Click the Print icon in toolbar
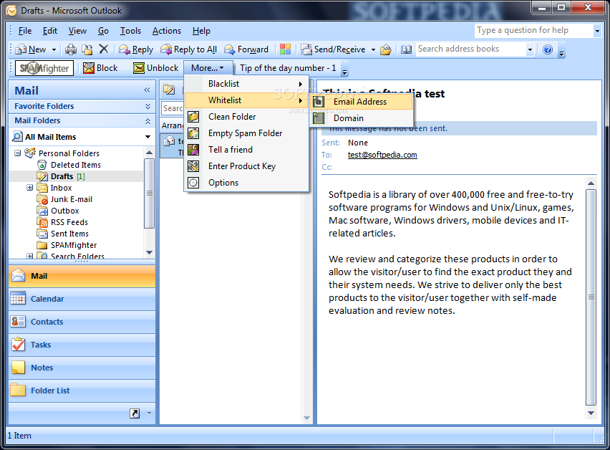610x450 pixels. click(x=71, y=49)
